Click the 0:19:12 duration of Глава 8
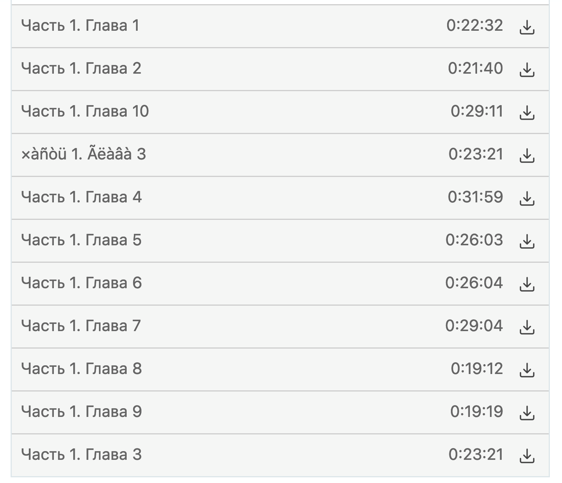 477,369
